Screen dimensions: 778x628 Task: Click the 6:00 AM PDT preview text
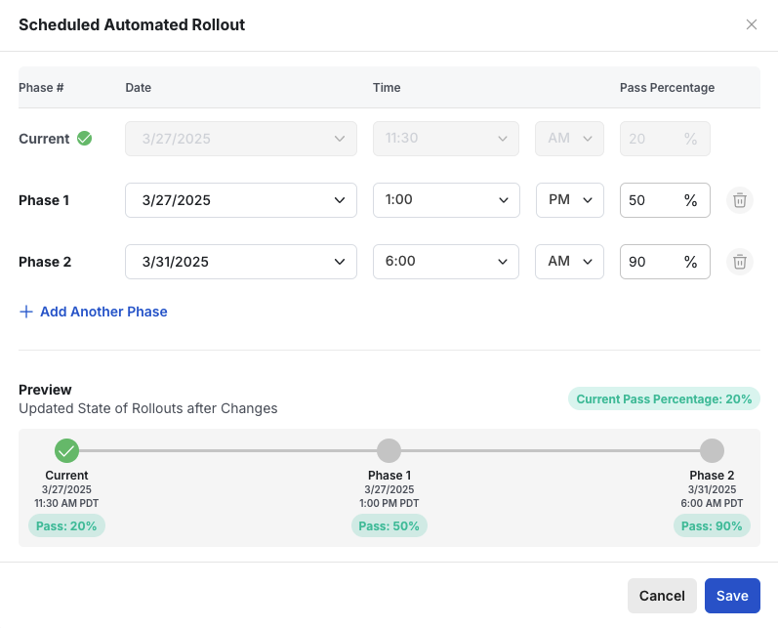[x=712, y=503]
